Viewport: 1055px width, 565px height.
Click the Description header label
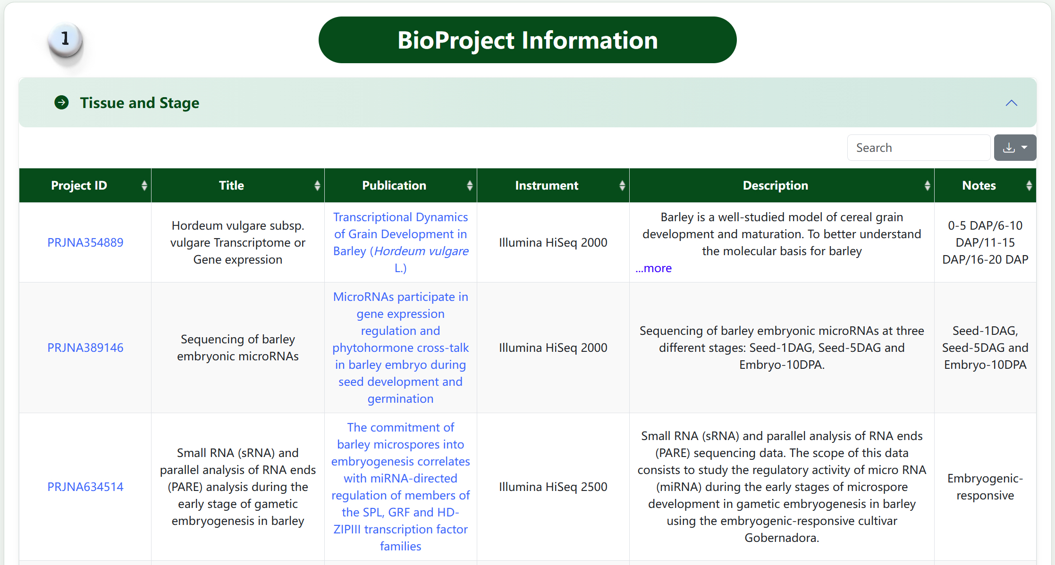(776, 185)
